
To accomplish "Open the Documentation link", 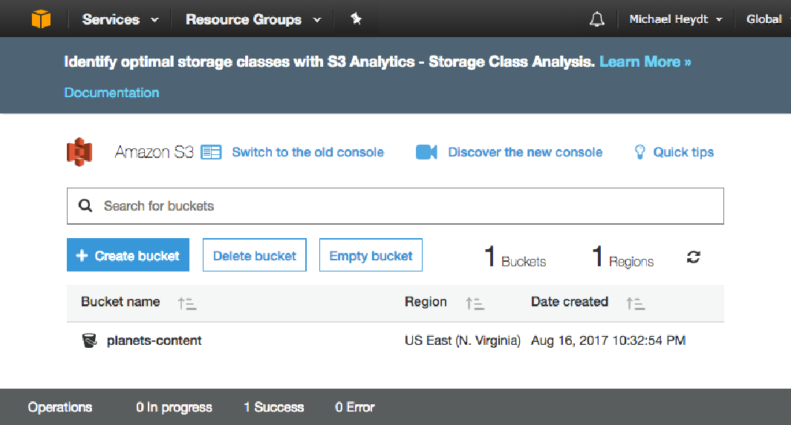I will tap(111, 93).
